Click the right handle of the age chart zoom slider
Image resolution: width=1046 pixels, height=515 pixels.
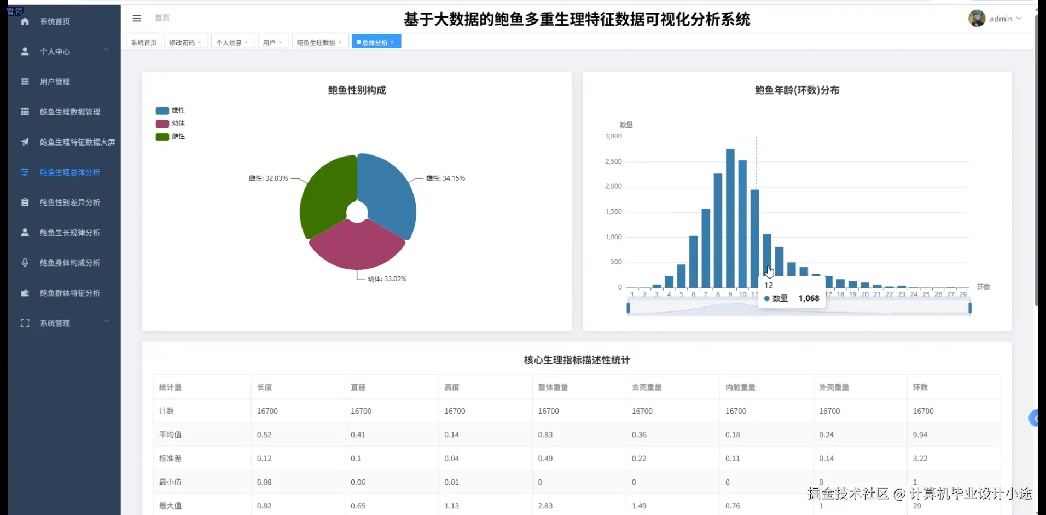(970, 308)
